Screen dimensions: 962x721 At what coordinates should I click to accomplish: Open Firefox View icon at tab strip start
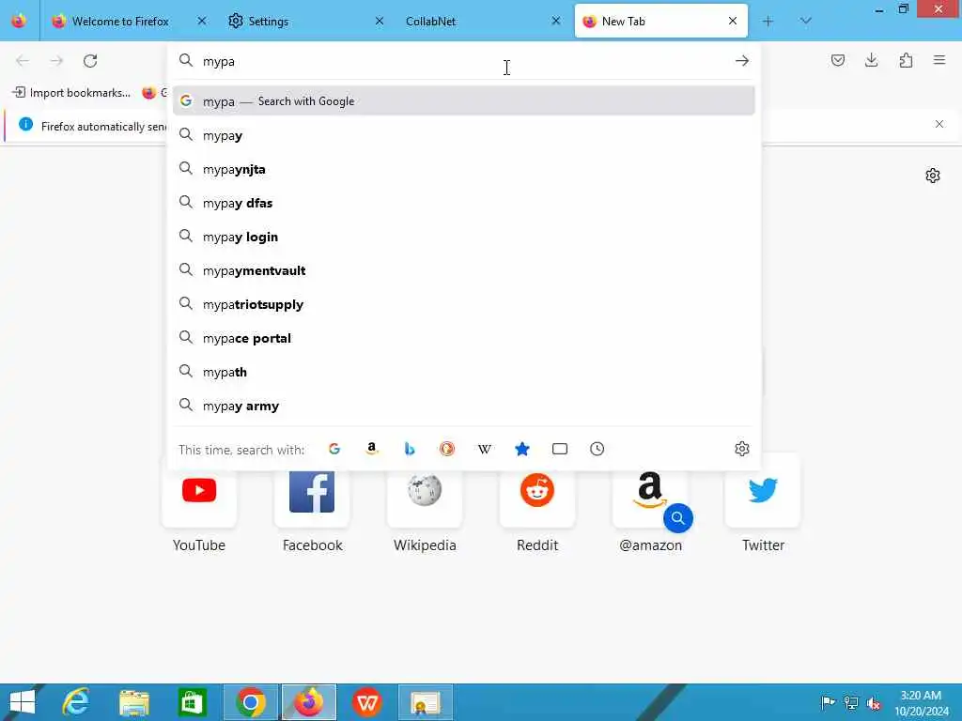(19, 21)
